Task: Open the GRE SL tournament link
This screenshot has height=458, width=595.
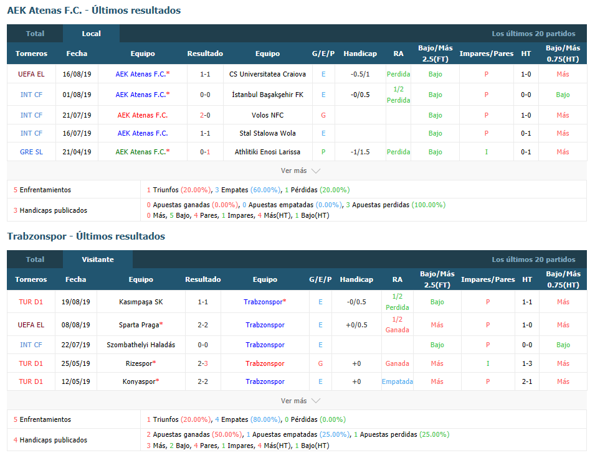Action: tap(31, 152)
